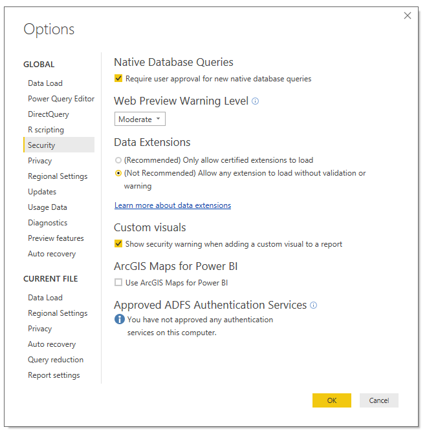The width and height of the screenshot is (427, 434).
Task: Open the Preview features page
Action: click(56, 238)
